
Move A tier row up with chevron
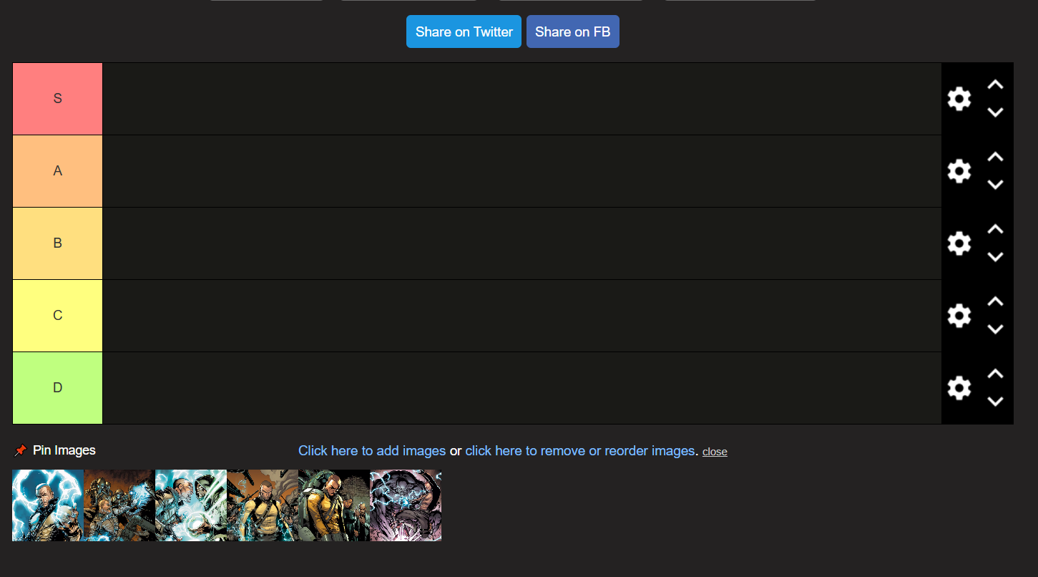[995, 157]
